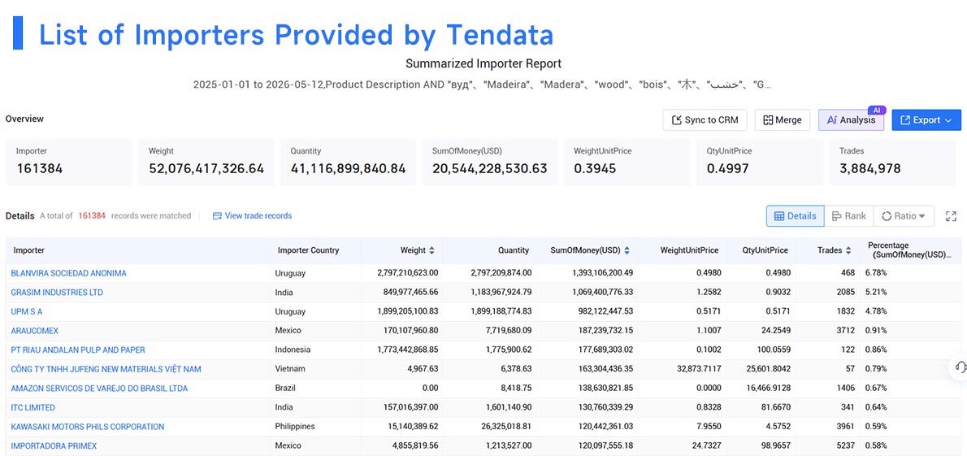Open the Export dropdown
The image size is (967, 456).
coord(926,119)
